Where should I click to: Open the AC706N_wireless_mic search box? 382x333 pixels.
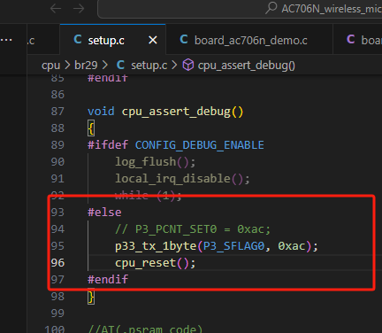pyautogui.click(x=240, y=9)
